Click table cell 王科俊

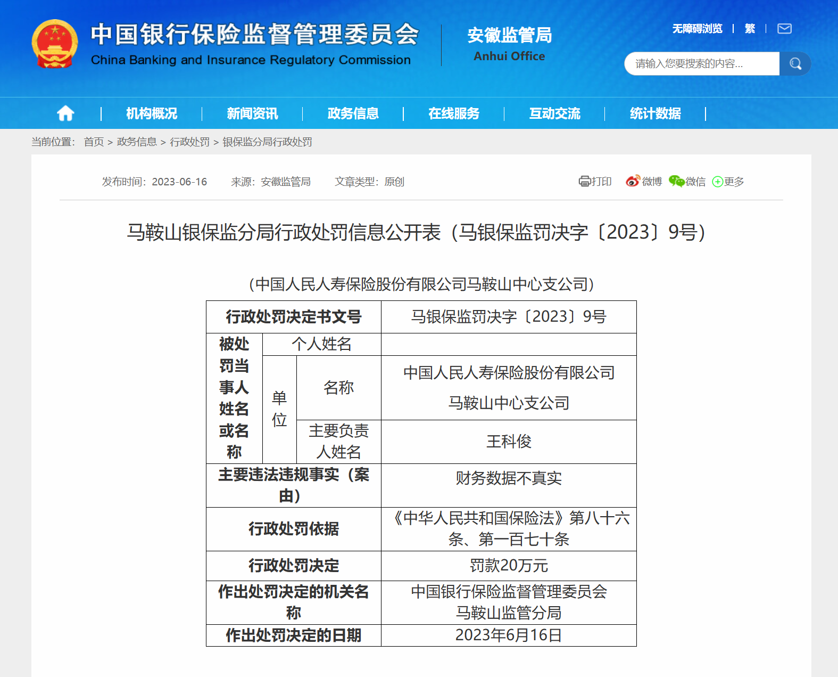pos(509,442)
